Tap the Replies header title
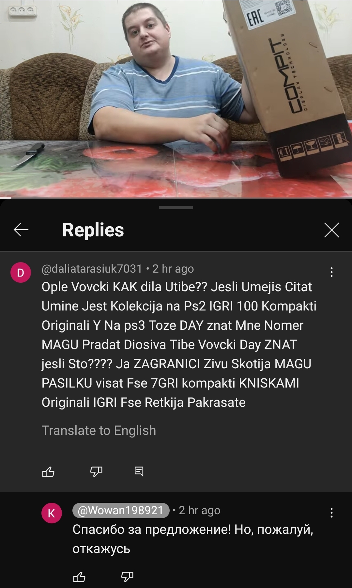Viewport: 352px width, 588px height. (x=93, y=230)
